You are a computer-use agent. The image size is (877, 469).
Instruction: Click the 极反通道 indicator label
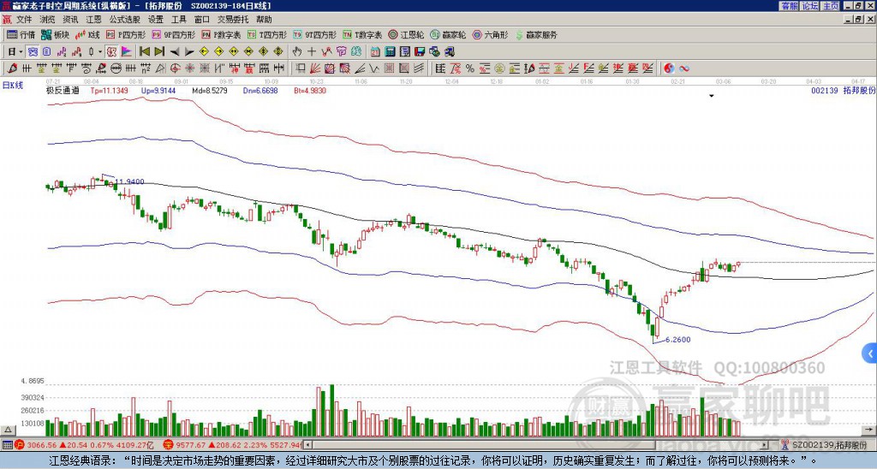point(63,91)
